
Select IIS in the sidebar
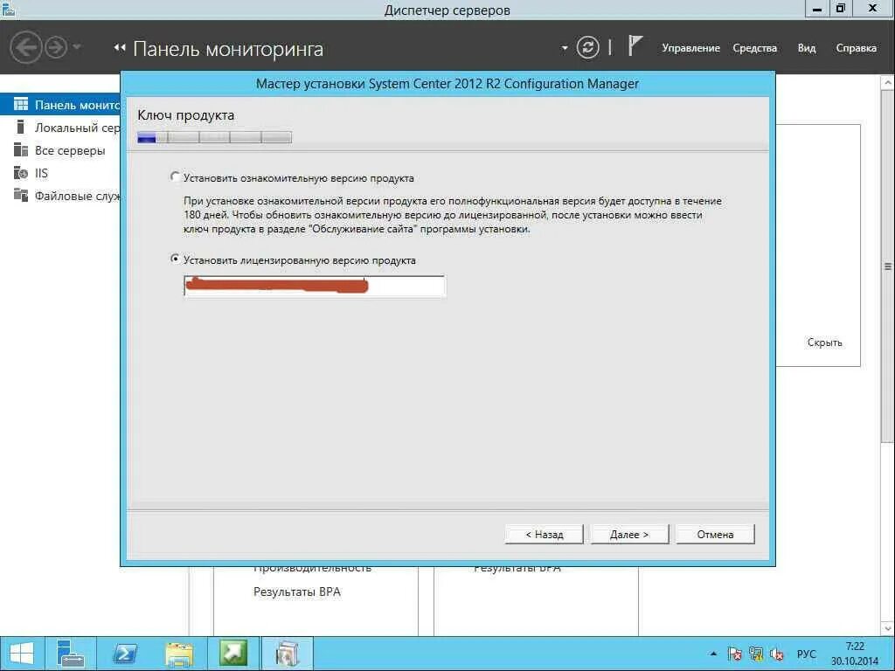click(x=60, y=174)
